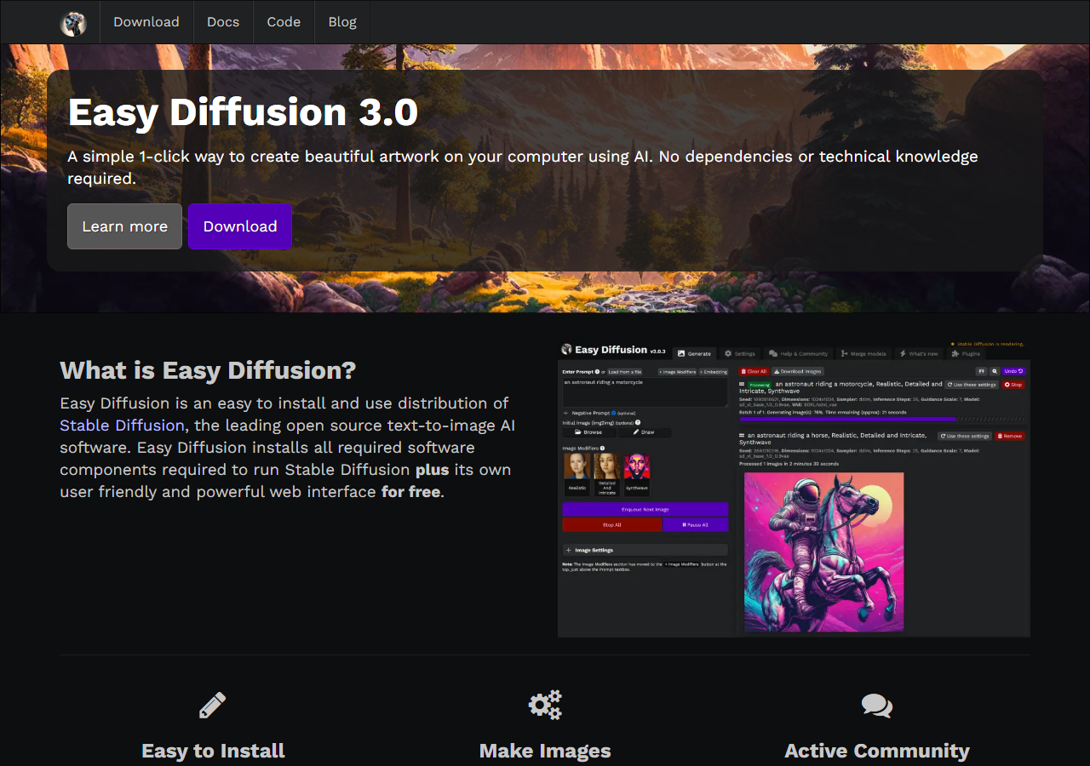This screenshot has width=1090, height=766.
Task: Follow the Stable Diffusion link
Action: (122, 426)
